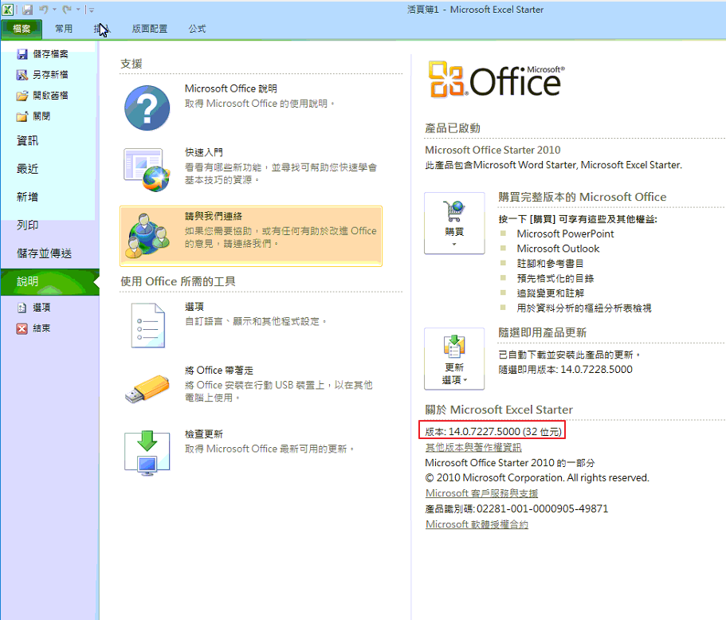Switch to the 公式 (Formulas) tab
Screen dimensions: 726x620
click(197, 29)
